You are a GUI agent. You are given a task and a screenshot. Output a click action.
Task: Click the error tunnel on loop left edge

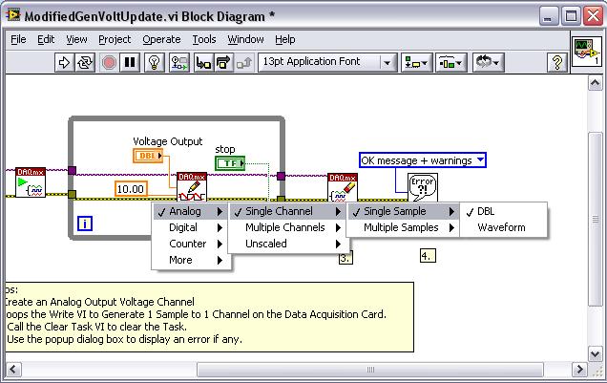(72, 195)
